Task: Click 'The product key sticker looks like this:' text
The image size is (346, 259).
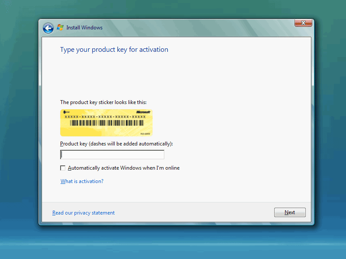Action: pos(103,102)
